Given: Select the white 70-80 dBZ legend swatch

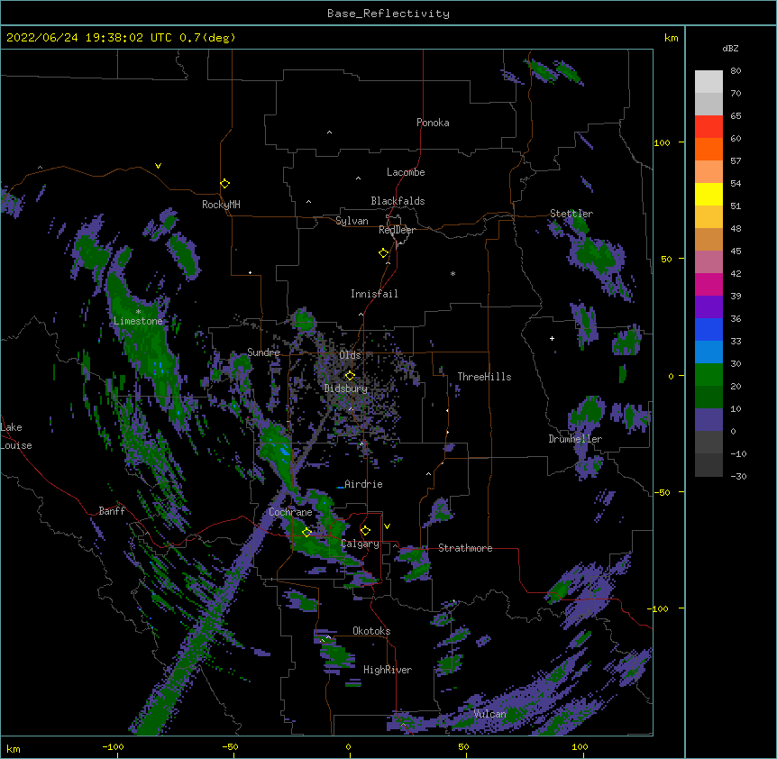Looking at the screenshot, I should click(x=708, y=82).
